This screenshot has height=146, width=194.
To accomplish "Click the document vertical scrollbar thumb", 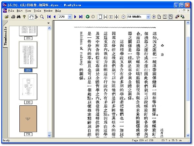I will tap(188, 69).
